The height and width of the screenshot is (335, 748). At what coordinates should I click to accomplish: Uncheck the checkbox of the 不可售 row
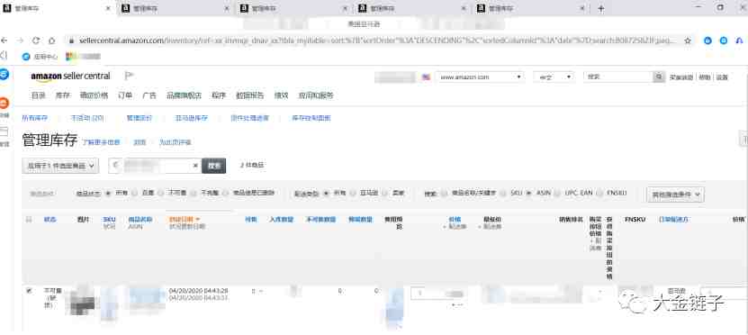coord(29,291)
